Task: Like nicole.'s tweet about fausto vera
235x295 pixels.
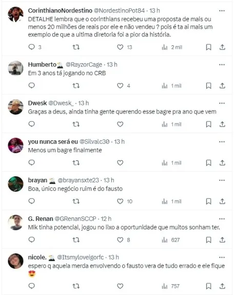Action: pyautogui.click(x=120, y=286)
